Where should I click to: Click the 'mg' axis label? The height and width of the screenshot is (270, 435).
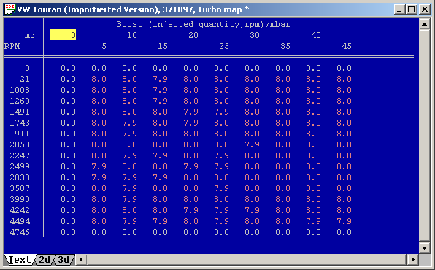point(30,36)
